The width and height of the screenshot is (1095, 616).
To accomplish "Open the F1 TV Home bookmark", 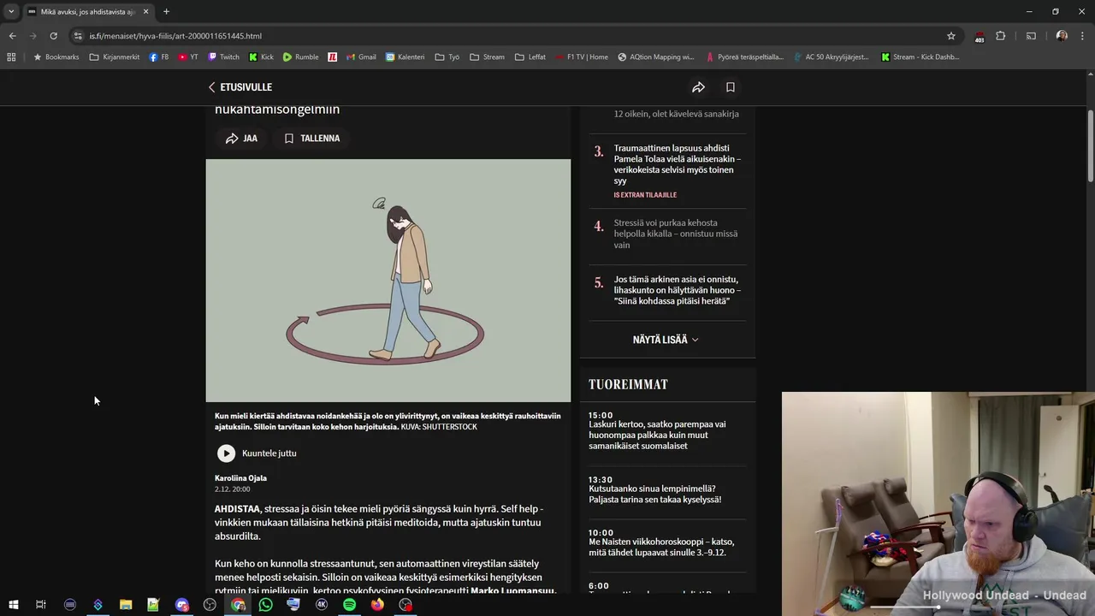I will [582, 57].
